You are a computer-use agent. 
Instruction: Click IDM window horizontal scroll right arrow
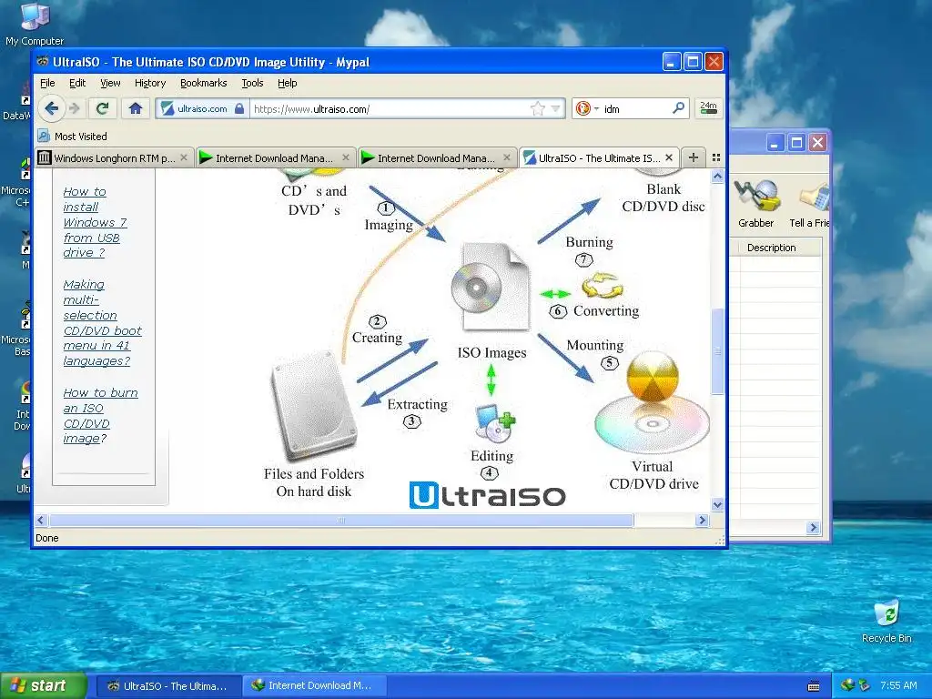[x=813, y=527]
